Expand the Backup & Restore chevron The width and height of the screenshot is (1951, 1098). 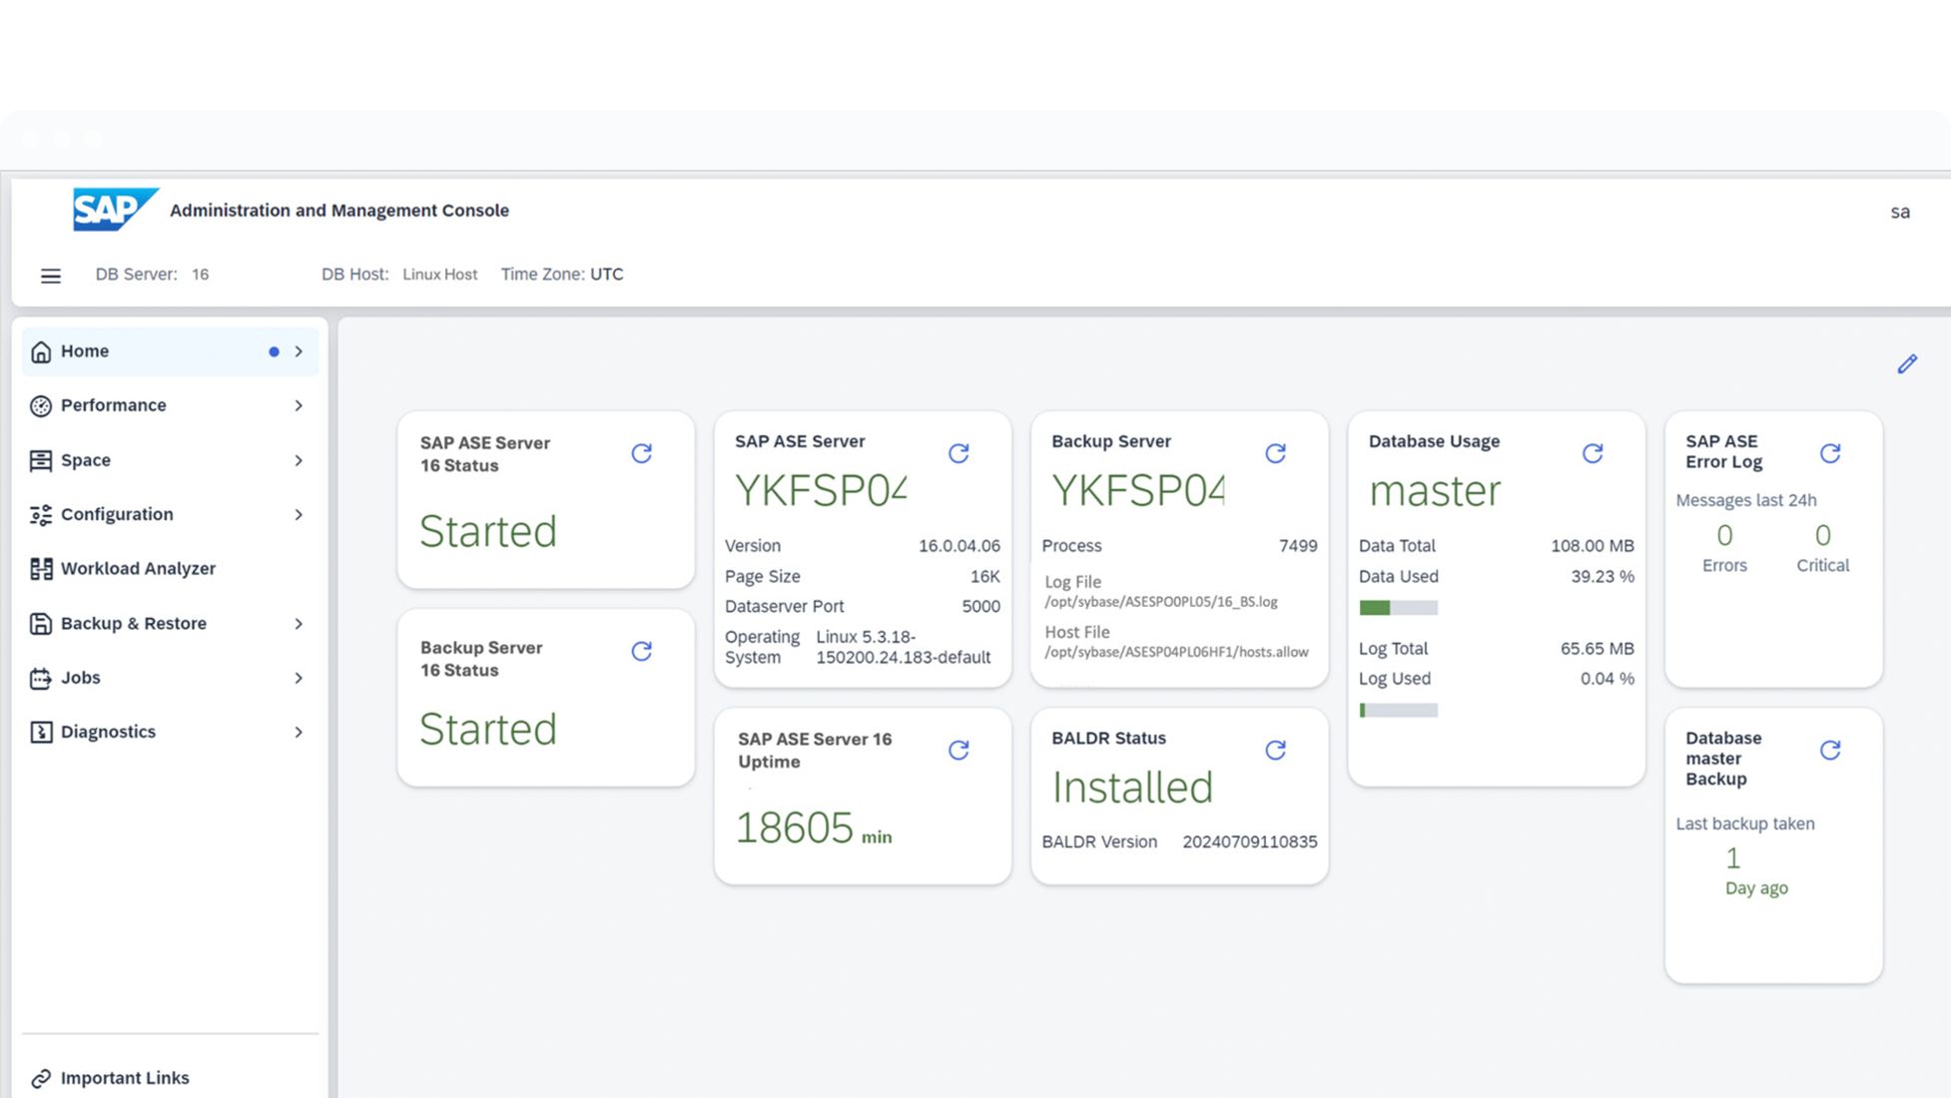pyautogui.click(x=299, y=624)
